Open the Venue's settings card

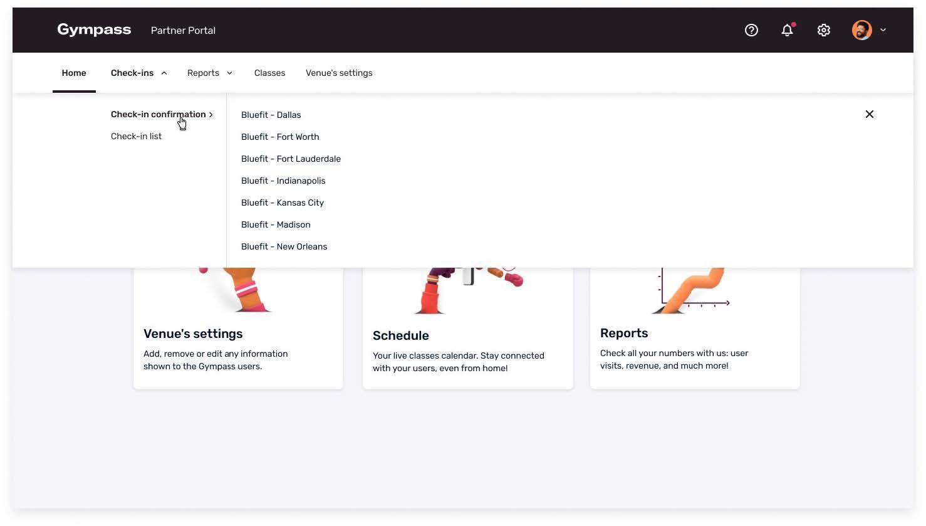point(238,329)
